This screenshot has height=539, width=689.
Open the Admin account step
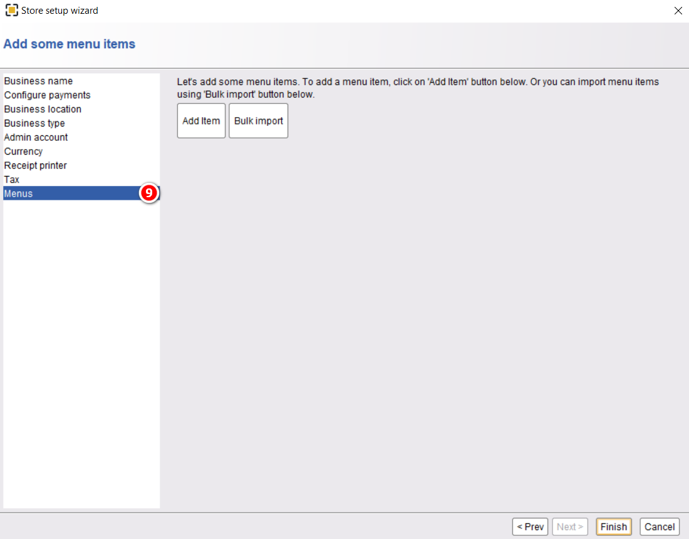tap(81, 137)
